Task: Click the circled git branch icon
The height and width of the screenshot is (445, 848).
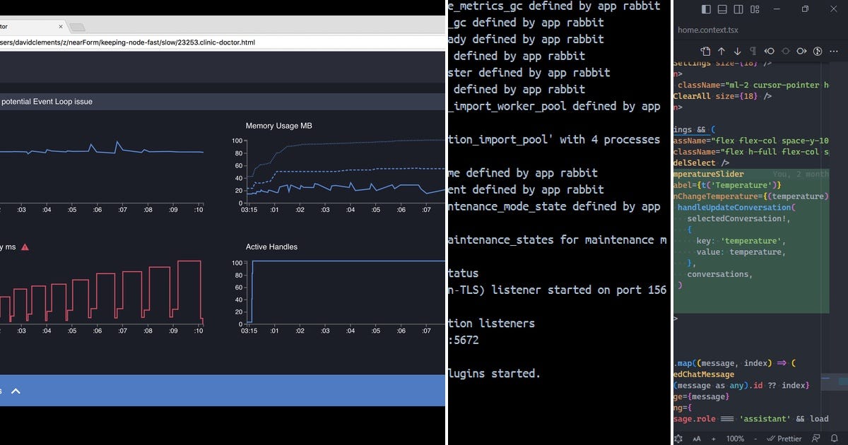Action: [x=818, y=52]
